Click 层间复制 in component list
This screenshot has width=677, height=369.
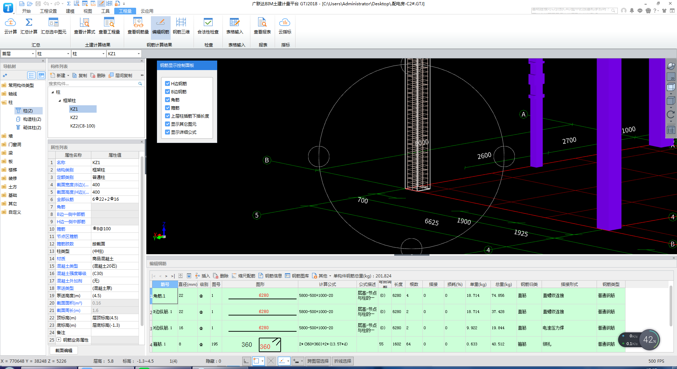(x=121, y=75)
